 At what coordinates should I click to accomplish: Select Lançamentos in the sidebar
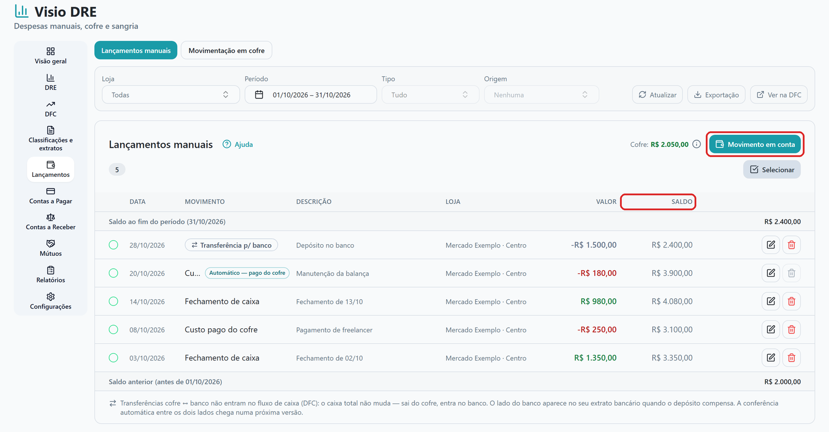coord(51,169)
